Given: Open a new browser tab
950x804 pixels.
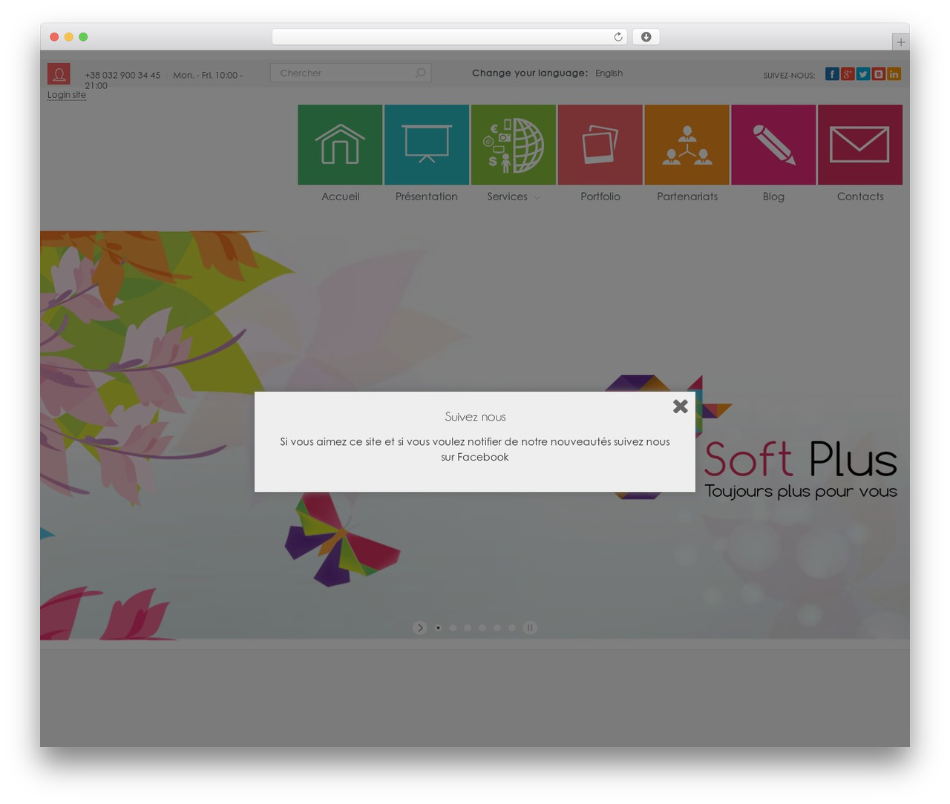Looking at the screenshot, I should [900, 42].
